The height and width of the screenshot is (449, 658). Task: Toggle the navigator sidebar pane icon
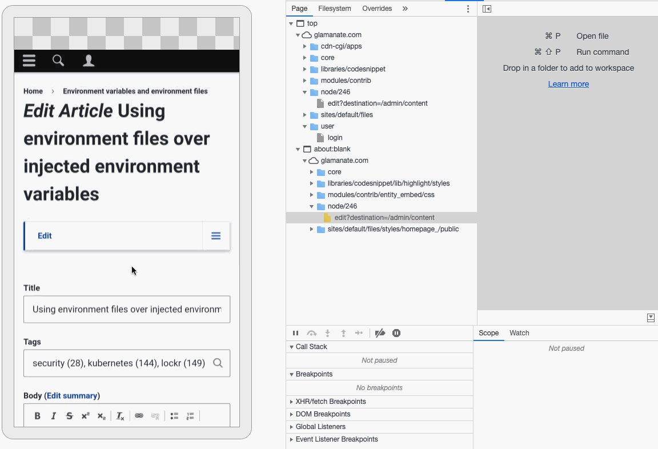point(487,9)
